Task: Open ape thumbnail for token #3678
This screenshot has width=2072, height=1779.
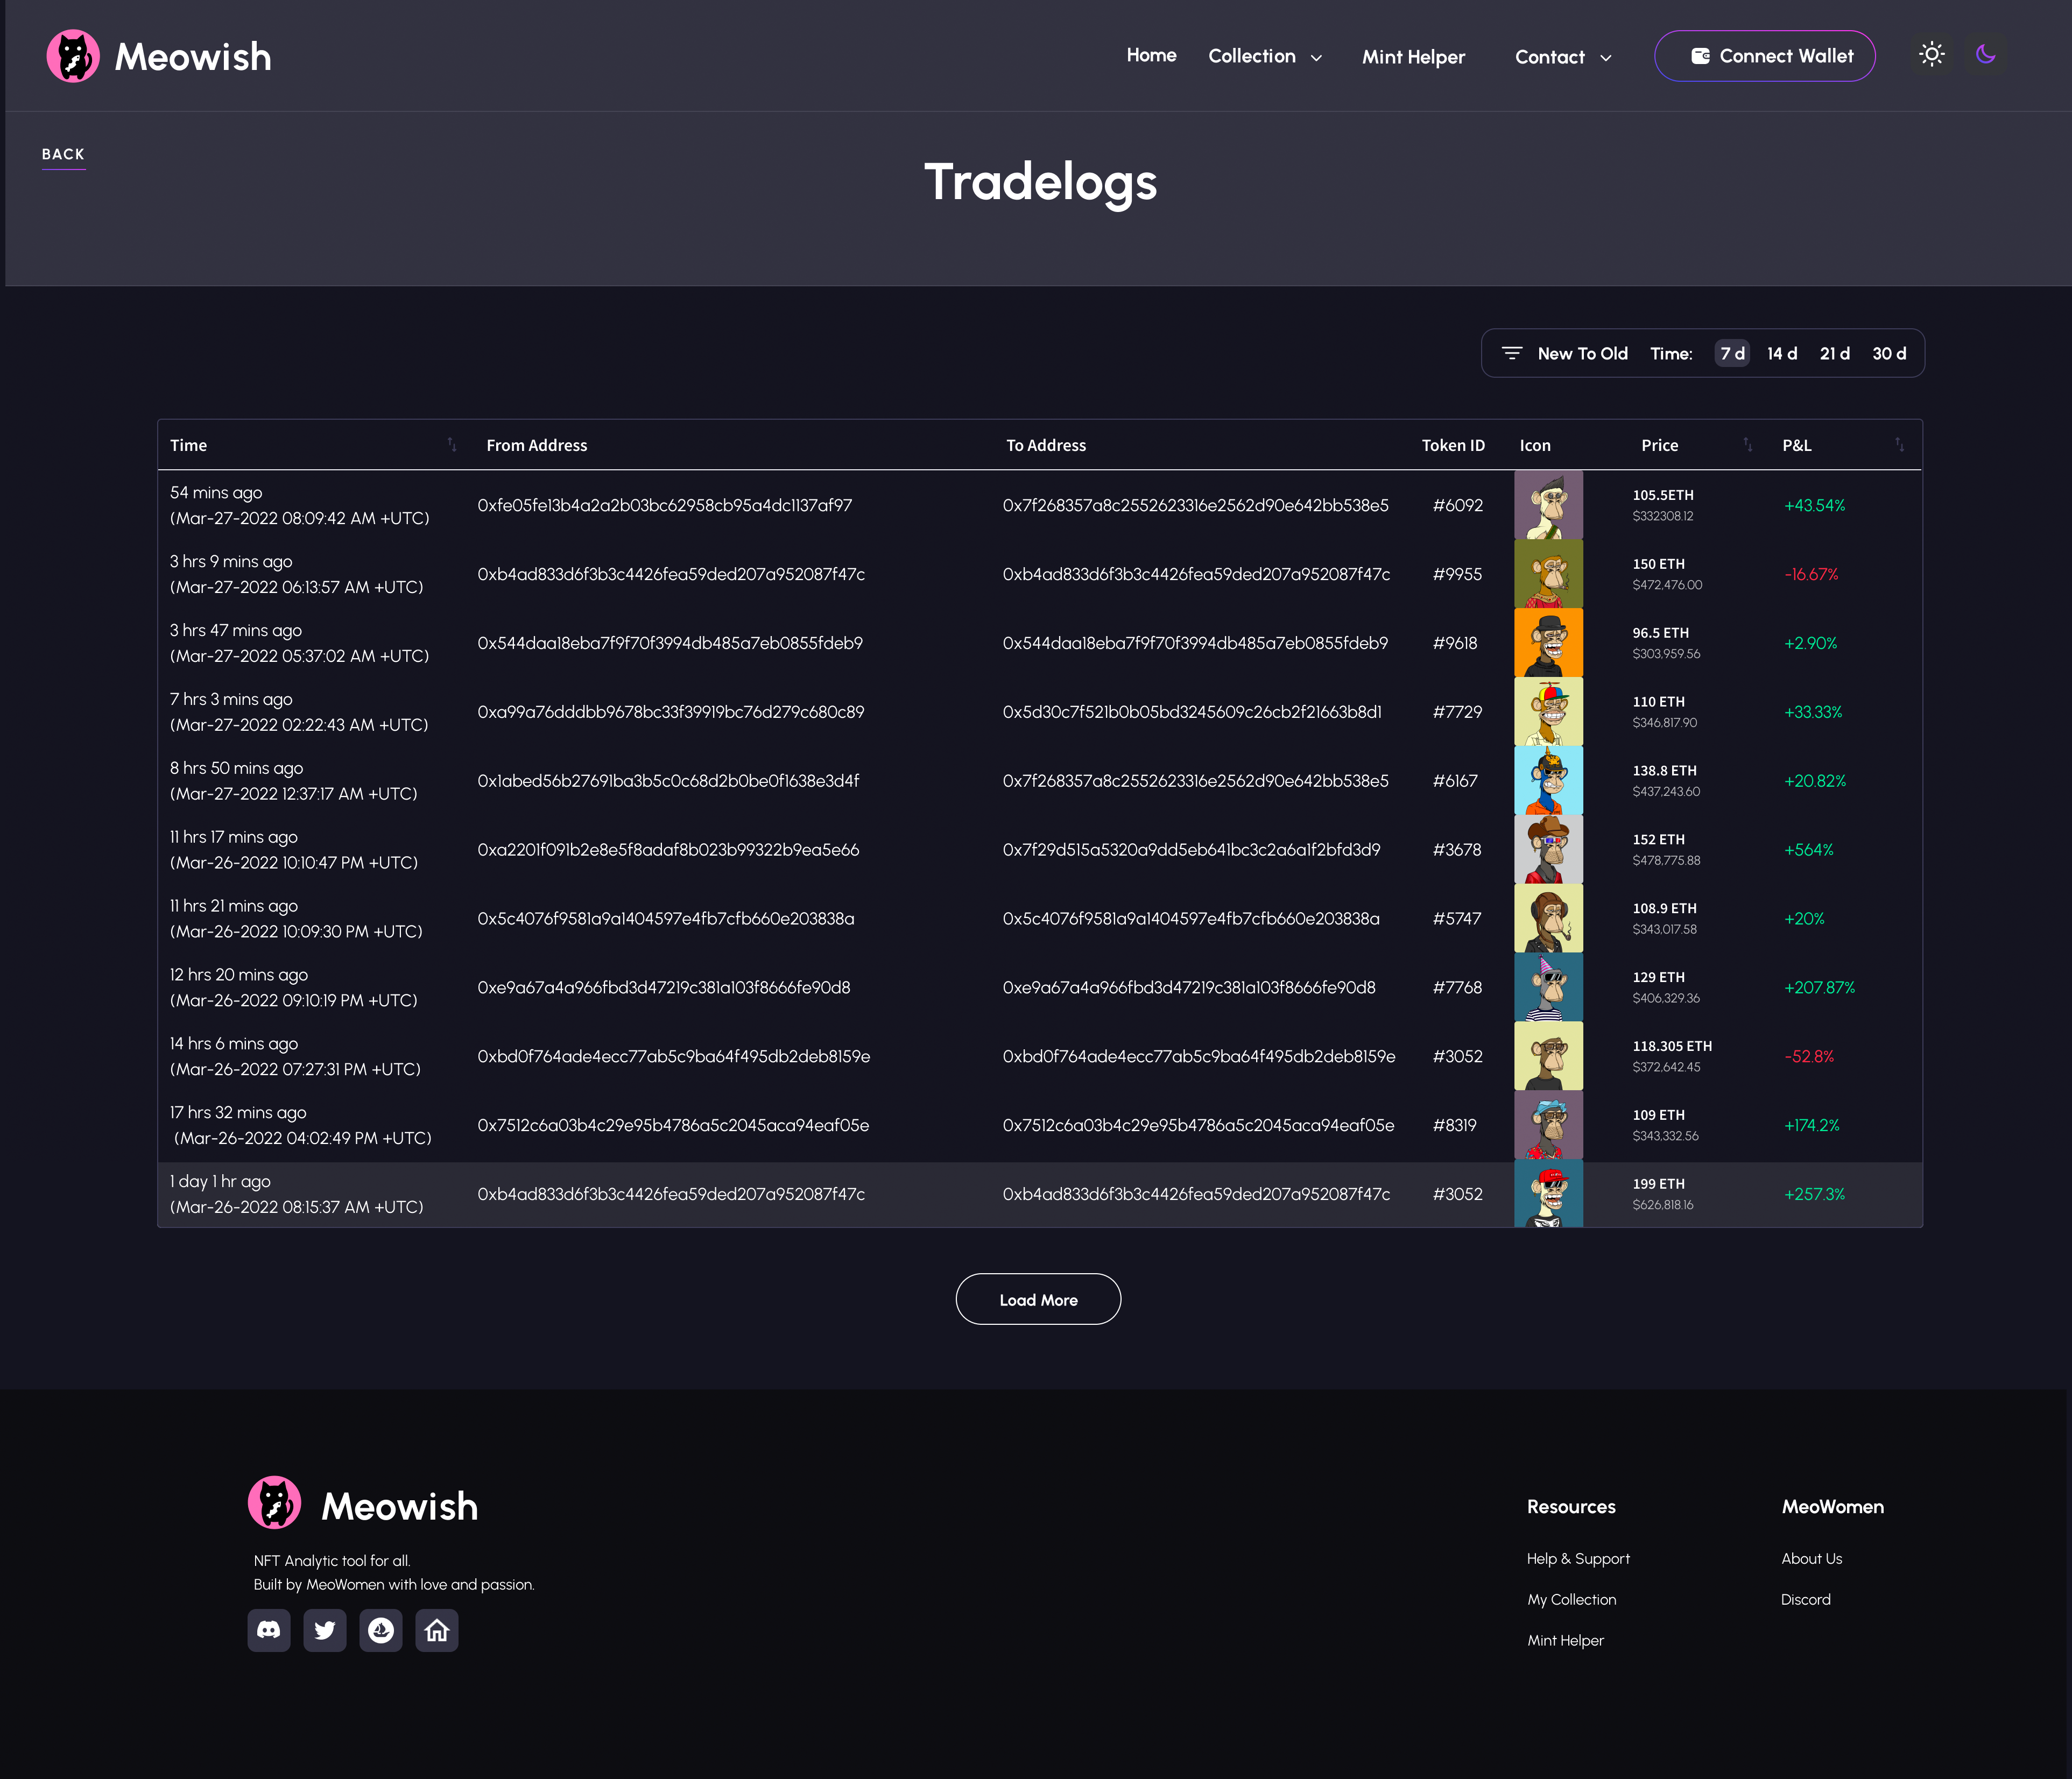Action: point(1548,850)
